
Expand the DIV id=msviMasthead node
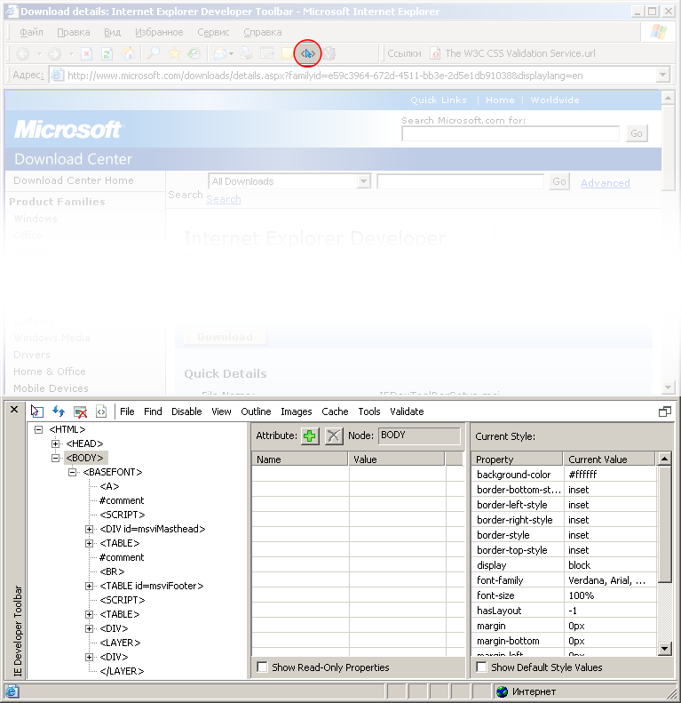click(x=89, y=529)
